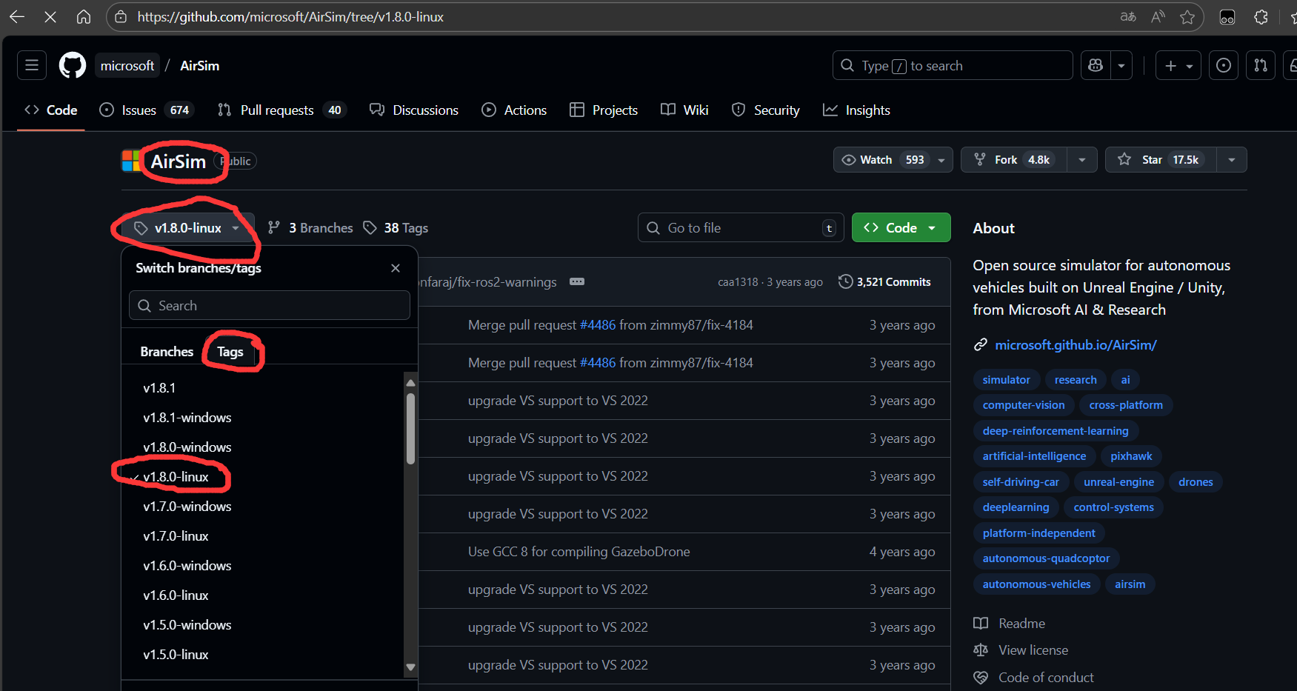
Task: Expand the Fork options dropdown arrow
Action: 1082,159
